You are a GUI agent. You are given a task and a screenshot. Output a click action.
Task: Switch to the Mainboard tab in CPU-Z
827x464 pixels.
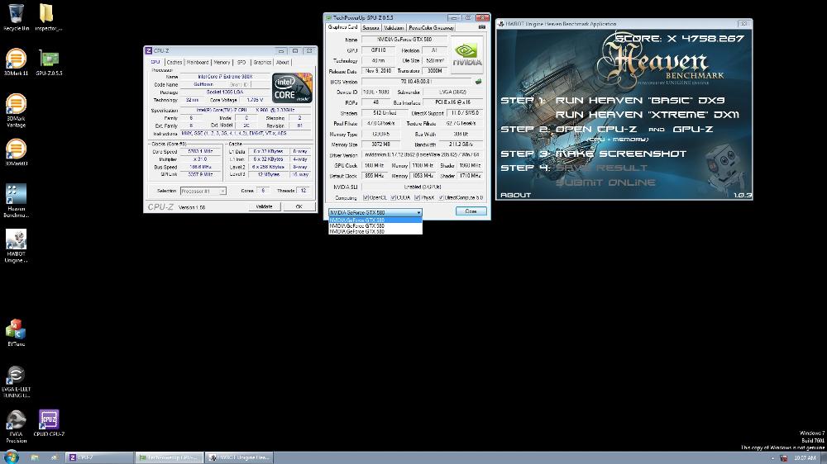[198, 62]
